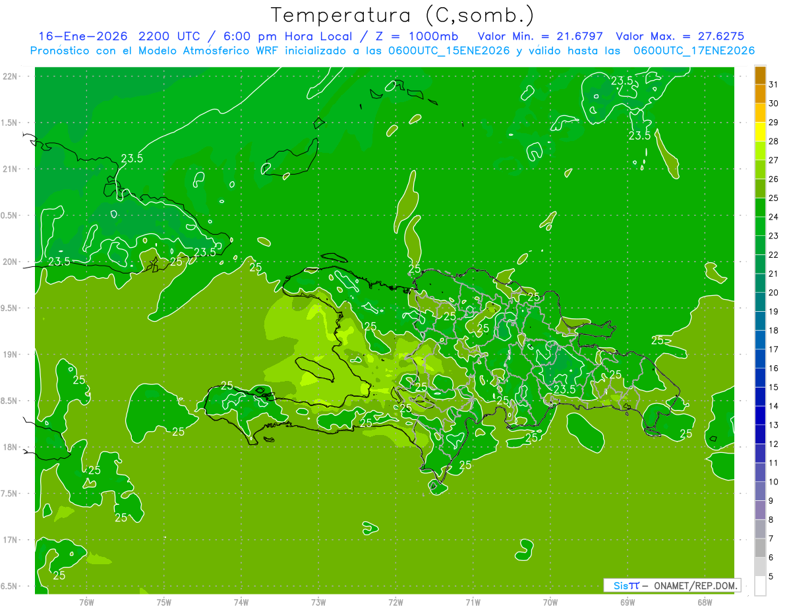791x611 pixels.
Task: Click the '19N' latitude label
Action: [10, 355]
